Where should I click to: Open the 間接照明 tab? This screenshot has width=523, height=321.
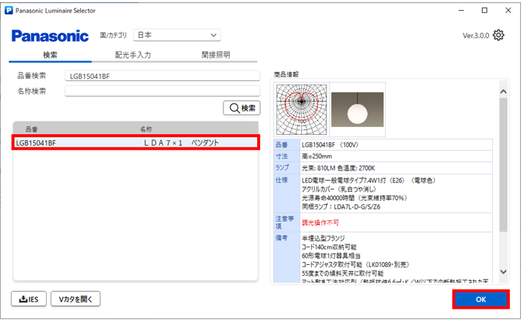pos(216,55)
